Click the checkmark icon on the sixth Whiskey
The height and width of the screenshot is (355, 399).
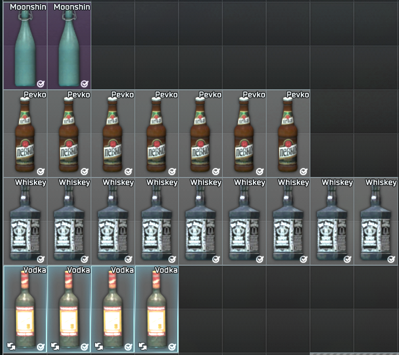pos(260,259)
